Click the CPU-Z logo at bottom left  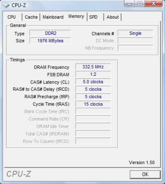(19, 174)
